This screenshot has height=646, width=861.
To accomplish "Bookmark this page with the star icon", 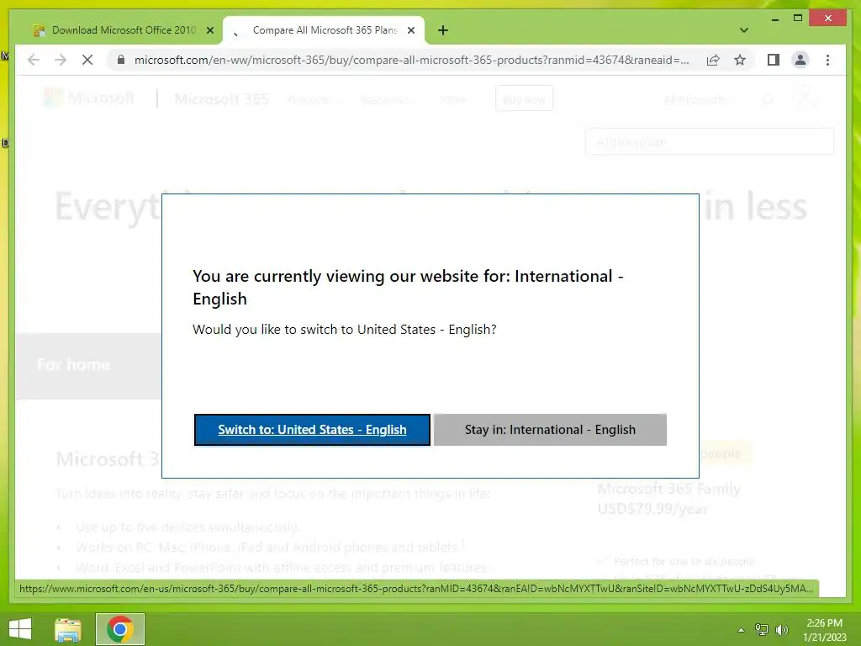I will pyautogui.click(x=740, y=60).
